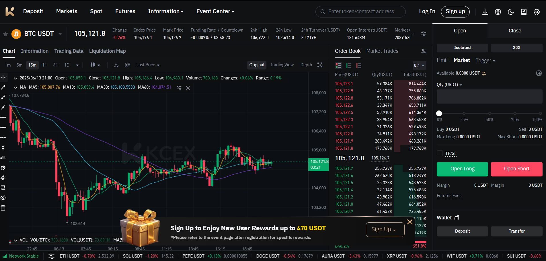Select the 123 price range measure tool
546x261 pixels.
click(3, 157)
